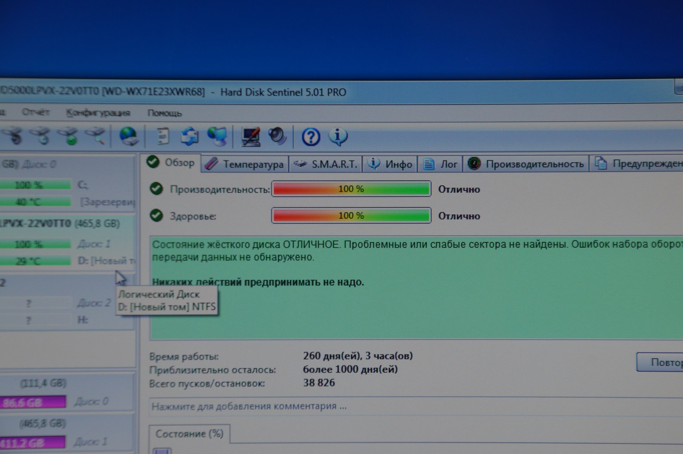Click the Время работы label
The image size is (683, 454).
pos(184,356)
